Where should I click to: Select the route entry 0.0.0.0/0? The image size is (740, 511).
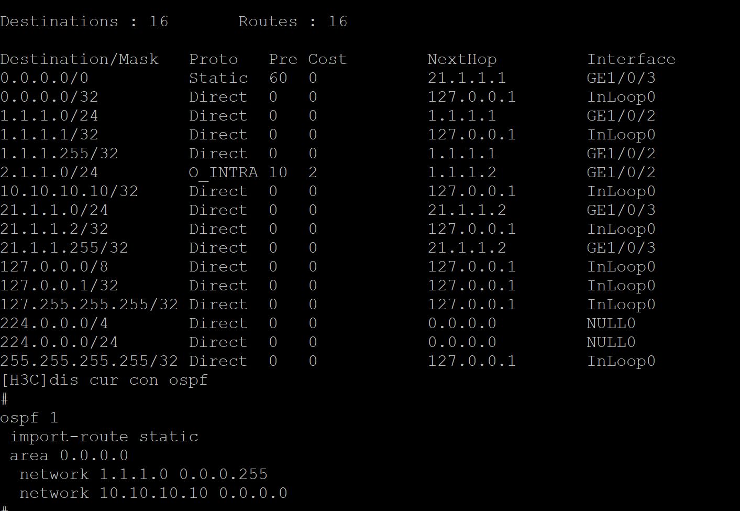[x=45, y=78]
